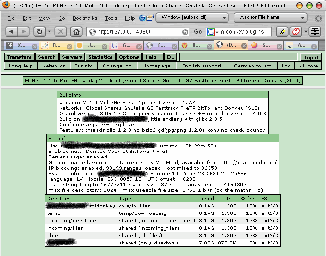Close the 8... tab
The image size is (326, 256).
point(174,47)
